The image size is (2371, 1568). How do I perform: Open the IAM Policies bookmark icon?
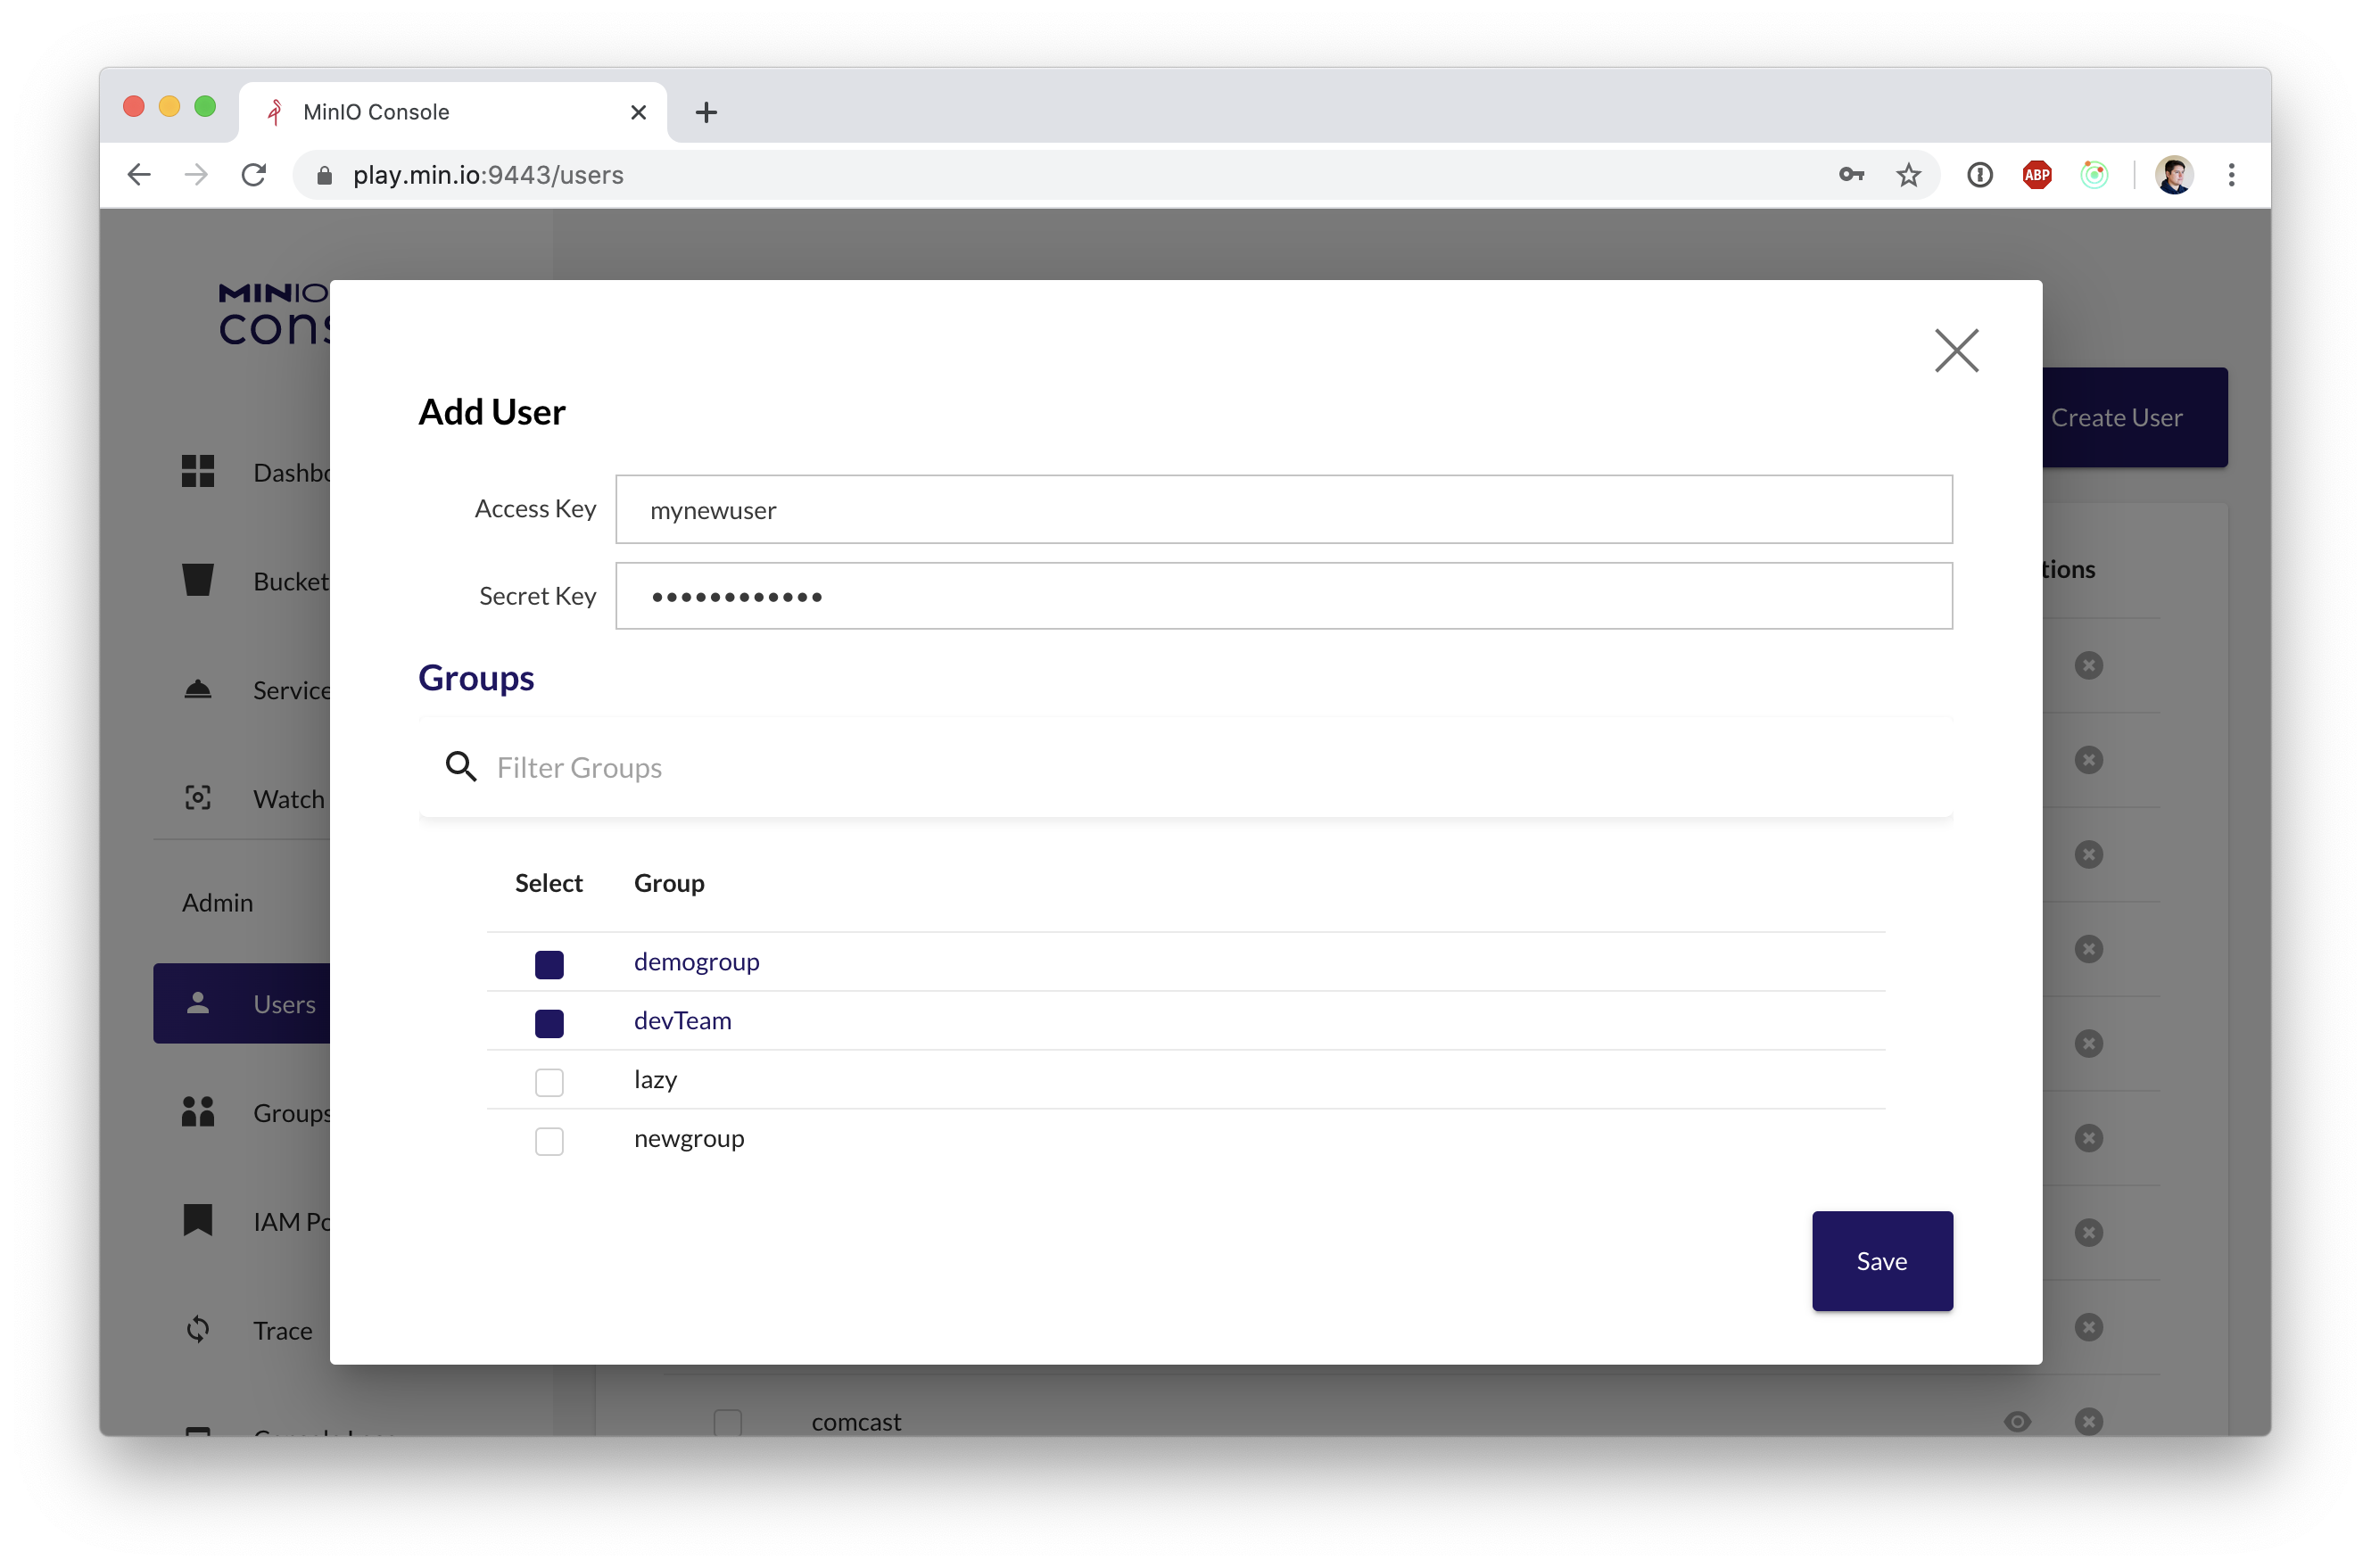point(198,1220)
